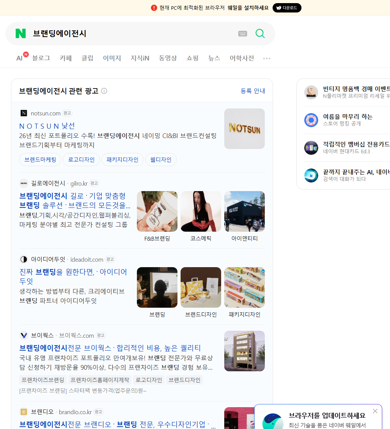Click the 브랜드디자인 tag under 브이웍스
Image resolution: width=390 pixels, height=429 pixels.
tap(184, 380)
